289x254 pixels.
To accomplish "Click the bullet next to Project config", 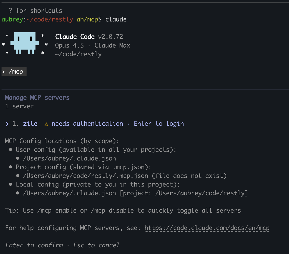I will click(10, 167).
